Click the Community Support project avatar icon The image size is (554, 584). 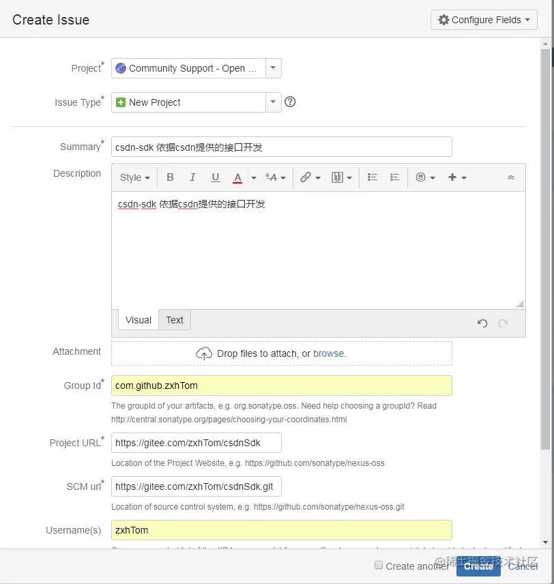[x=121, y=68]
